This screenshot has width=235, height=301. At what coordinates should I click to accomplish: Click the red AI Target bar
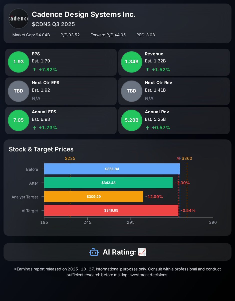[111, 210]
